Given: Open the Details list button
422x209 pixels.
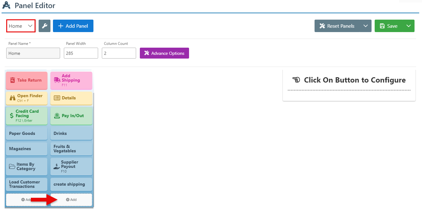Looking at the screenshot, I should tap(71, 98).
